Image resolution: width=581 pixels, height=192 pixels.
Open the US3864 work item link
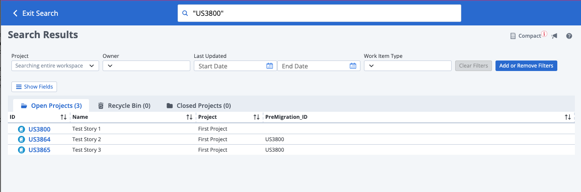(x=39, y=139)
